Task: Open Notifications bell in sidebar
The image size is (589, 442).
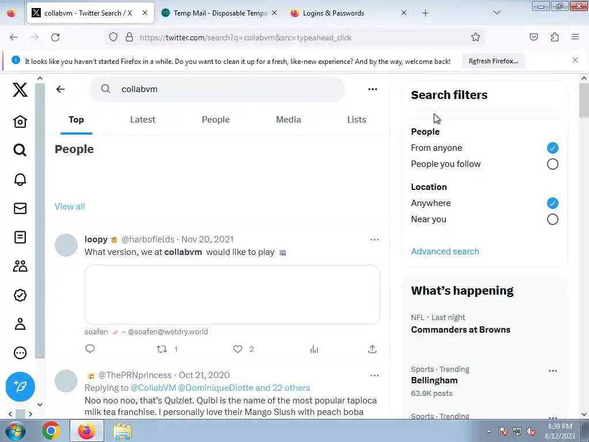Action: [20, 180]
